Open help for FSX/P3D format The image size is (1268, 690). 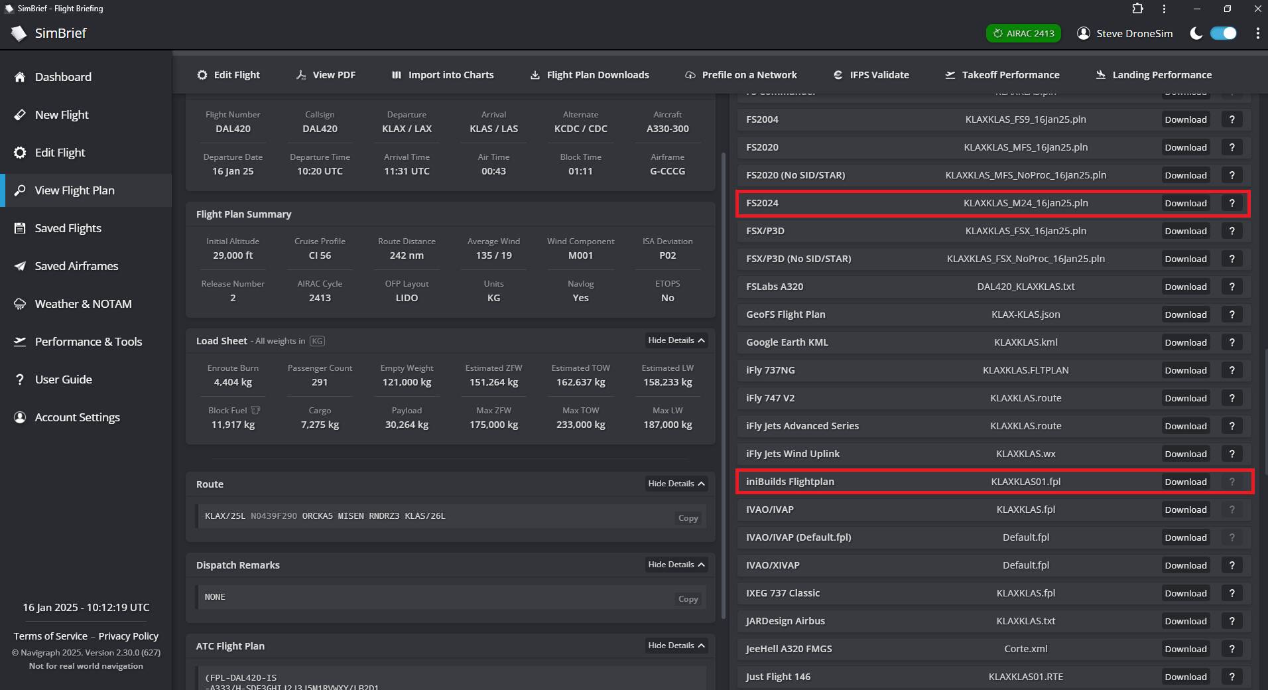pyautogui.click(x=1232, y=231)
